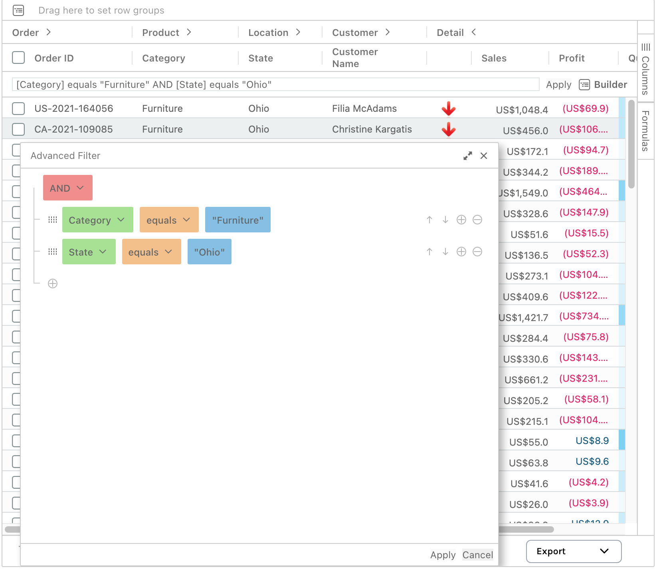657x571 pixels.
Task: Open the filter Builder button
Action: [x=603, y=85]
